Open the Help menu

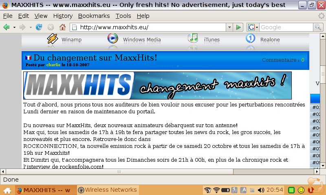(143, 16)
